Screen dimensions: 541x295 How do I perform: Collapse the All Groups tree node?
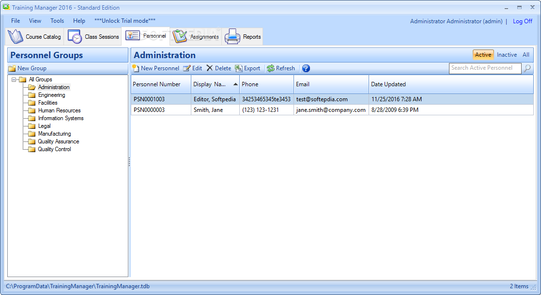14,79
